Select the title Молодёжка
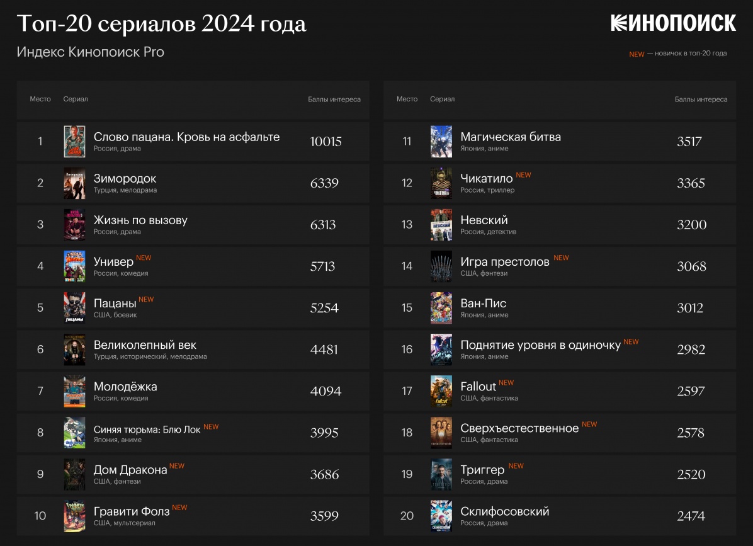Screen dimensions: 753x546 pos(125,387)
